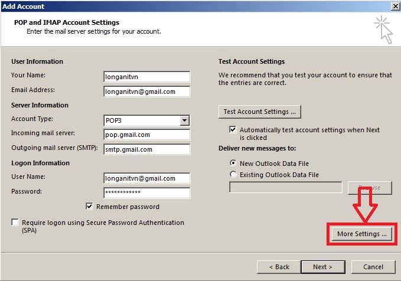Screen dimensions: 401x281
Task: Click the Incoming mail server field
Action: pyautogui.click(x=147, y=135)
